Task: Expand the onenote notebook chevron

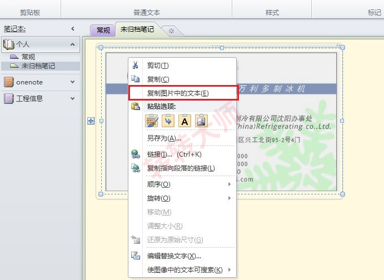Action: pyautogui.click(x=72, y=82)
